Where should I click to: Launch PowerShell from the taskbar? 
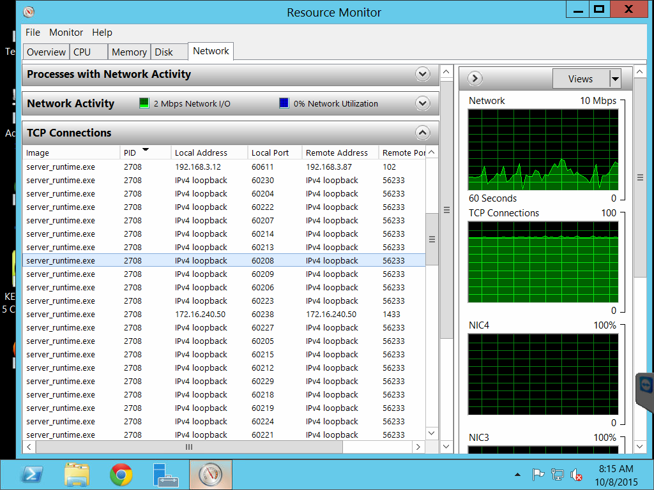[x=32, y=475]
